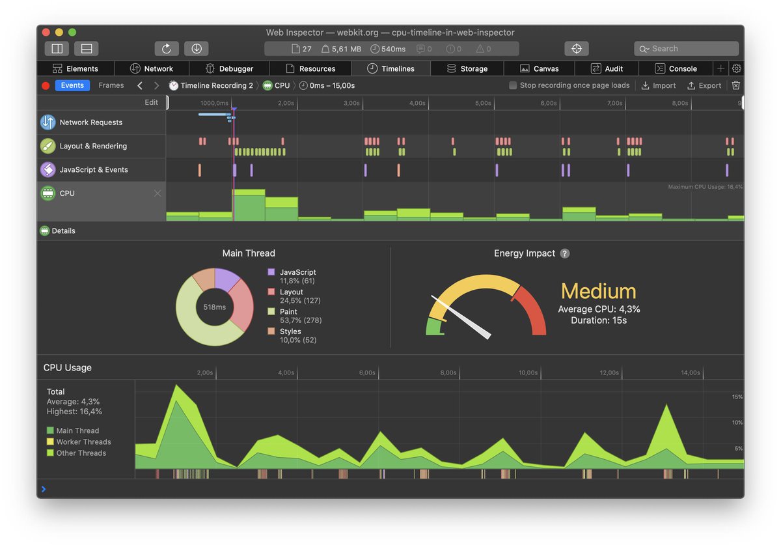
Task: Click the console errors count indicator
Action: pos(454,49)
